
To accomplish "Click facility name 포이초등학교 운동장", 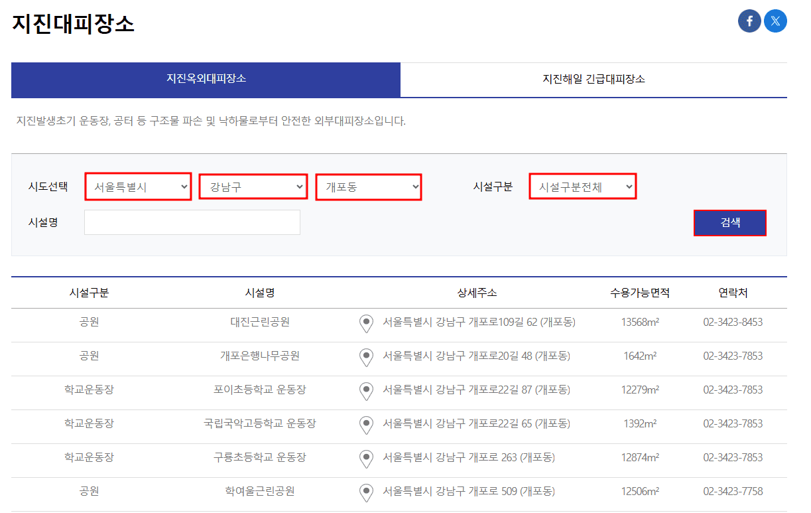I will (260, 390).
